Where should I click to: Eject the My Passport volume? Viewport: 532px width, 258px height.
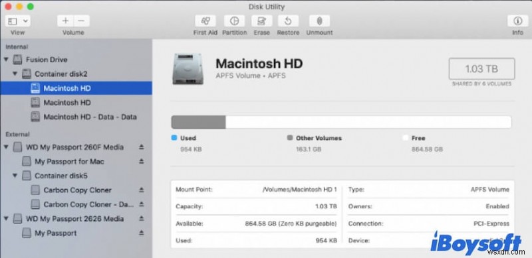tap(142, 233)
